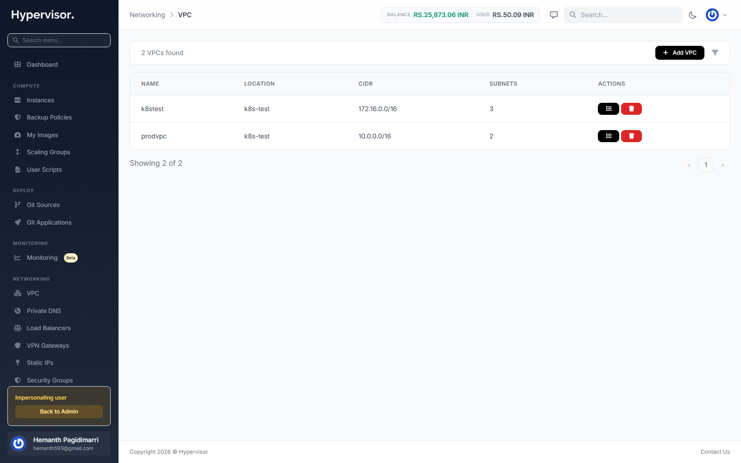This screenshot has width=741, height=463.
Task: Open Monitoring Beta page
Action: (59, 258)
